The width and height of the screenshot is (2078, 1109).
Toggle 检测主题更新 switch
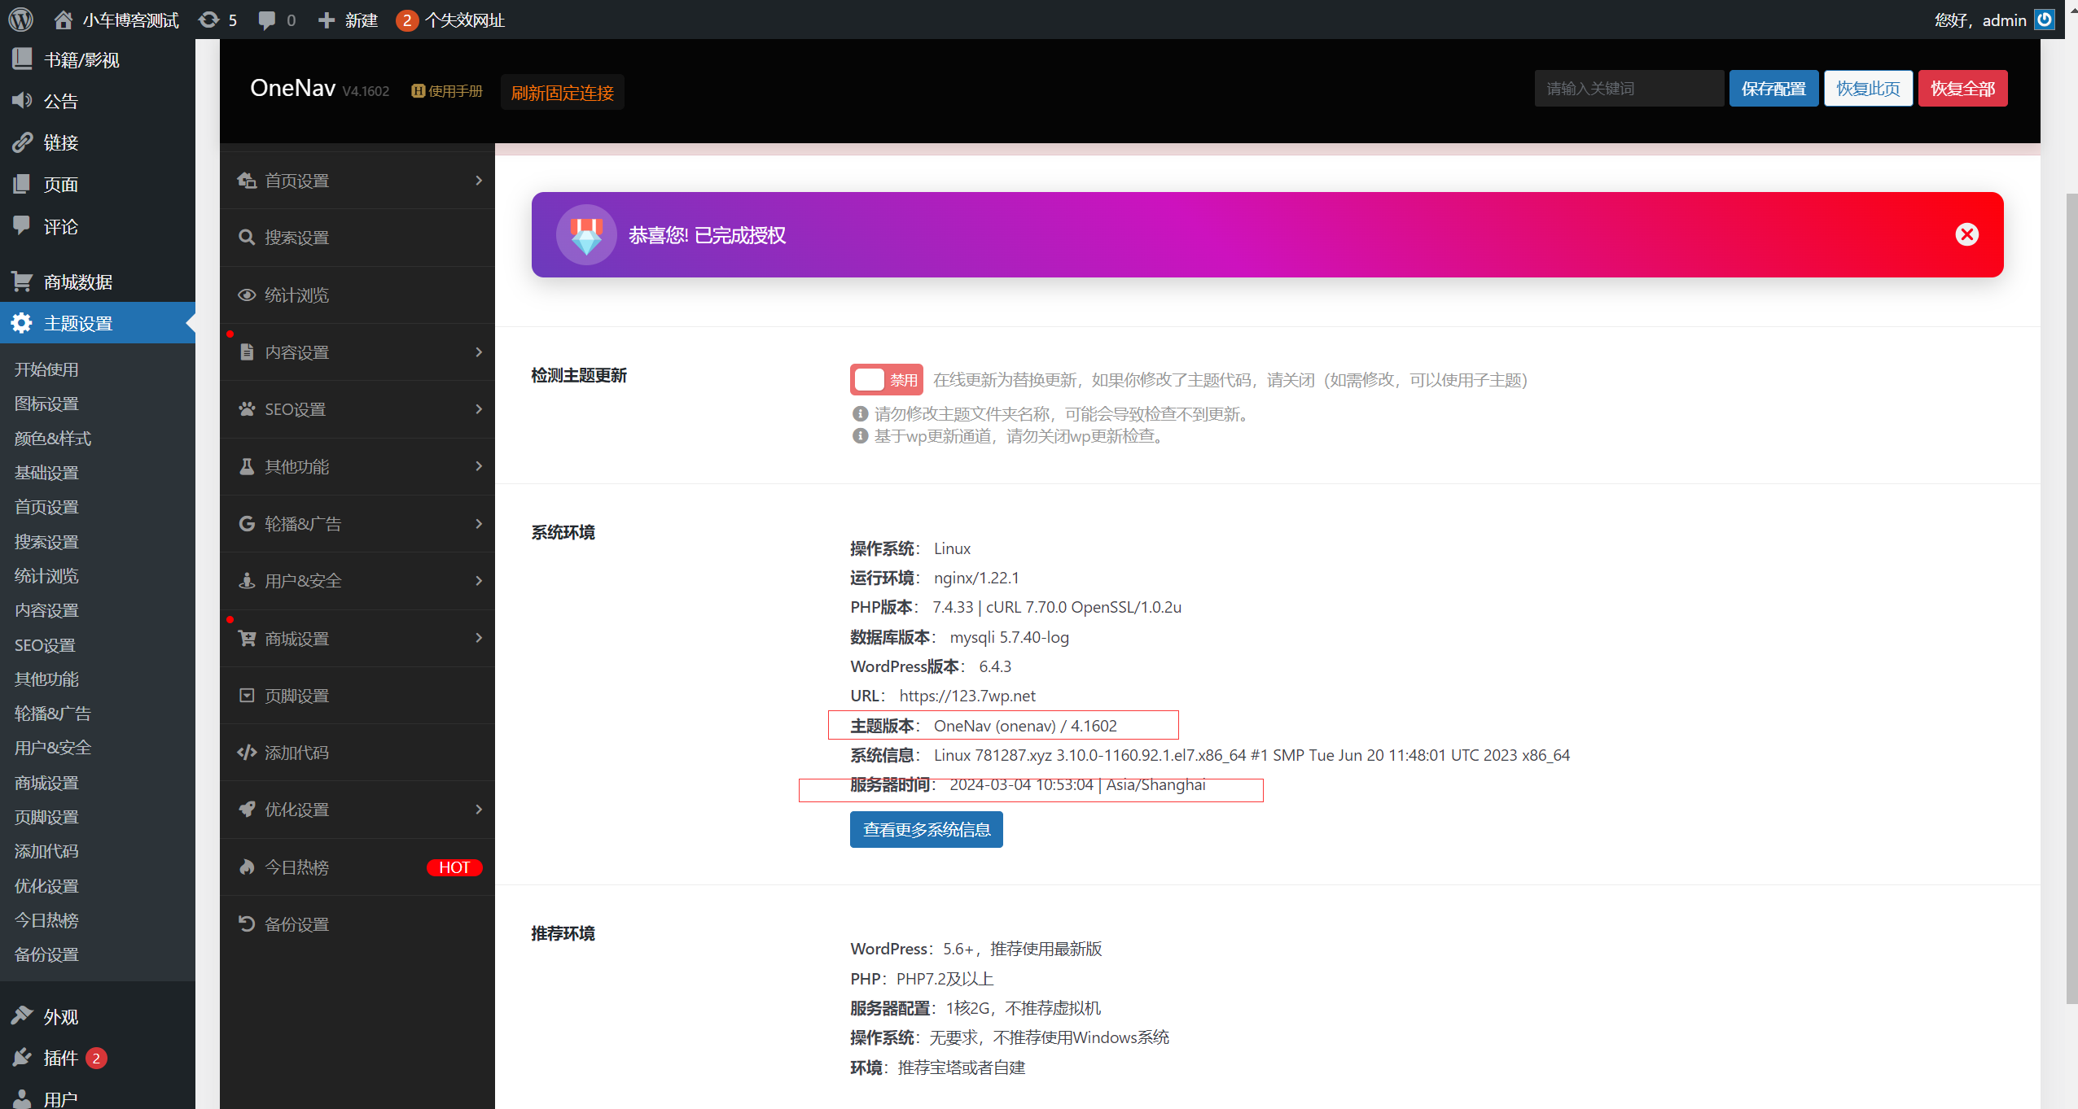coord(886,379)
